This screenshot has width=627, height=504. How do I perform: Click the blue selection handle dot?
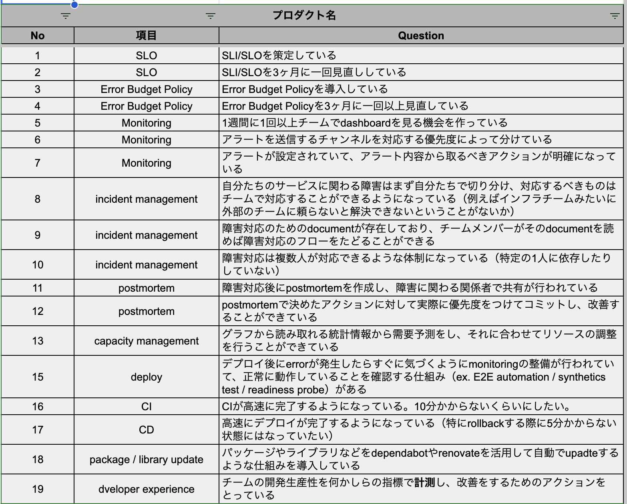(74, 4)
